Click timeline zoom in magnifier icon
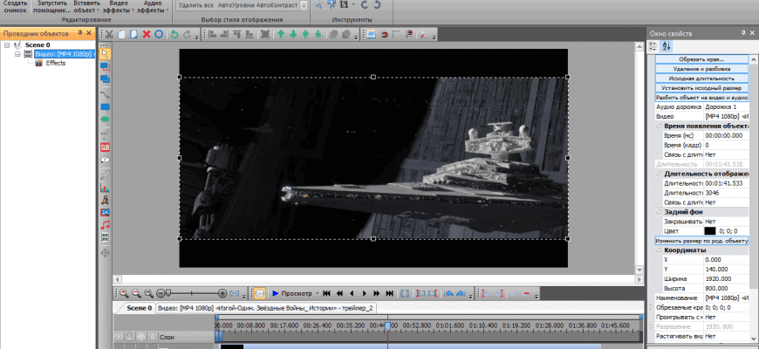 pos(124,293)
